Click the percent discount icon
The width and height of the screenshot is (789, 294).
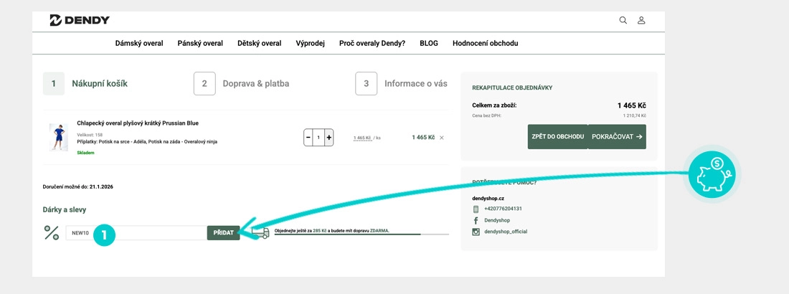click(x=52, y=232)
